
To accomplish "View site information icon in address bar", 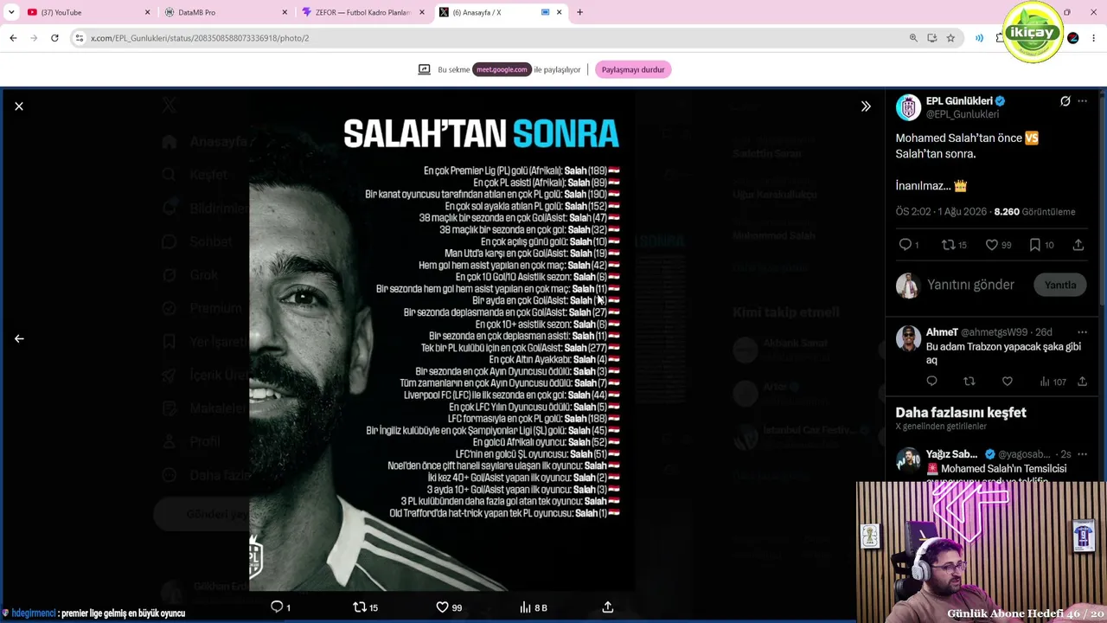I will (80, 38).
